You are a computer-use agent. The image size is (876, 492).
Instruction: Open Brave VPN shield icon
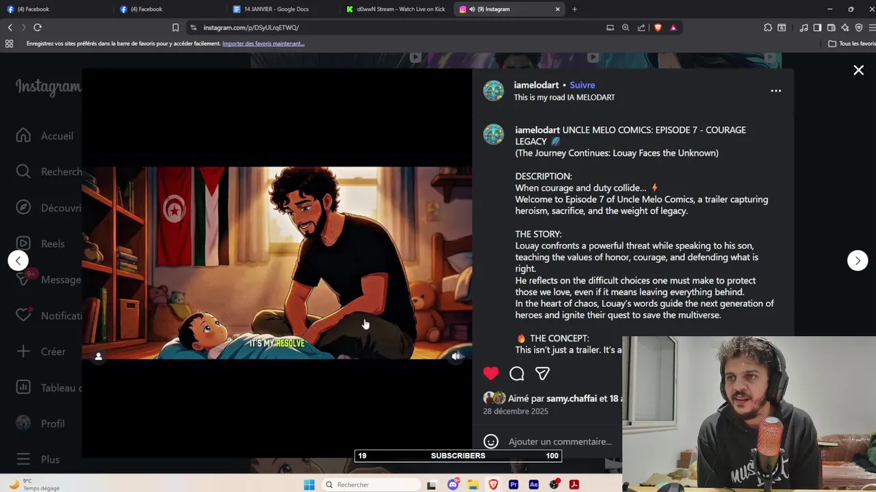[x=859, y=27]
